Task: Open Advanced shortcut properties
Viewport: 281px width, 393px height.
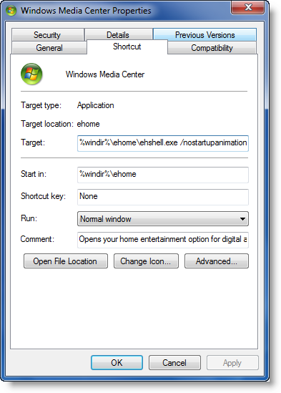Action: tap(217, 261)
